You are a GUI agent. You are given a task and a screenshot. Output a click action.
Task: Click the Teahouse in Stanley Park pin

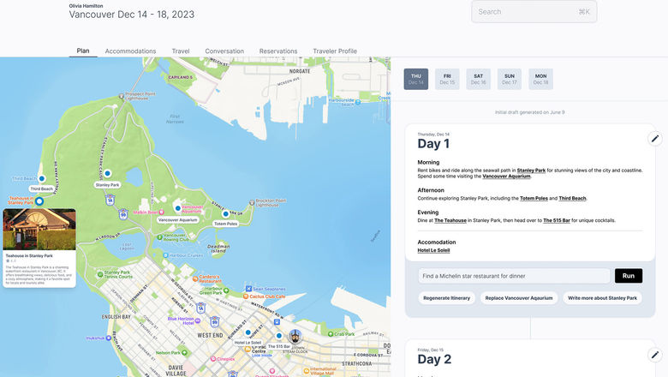[39, 200]
